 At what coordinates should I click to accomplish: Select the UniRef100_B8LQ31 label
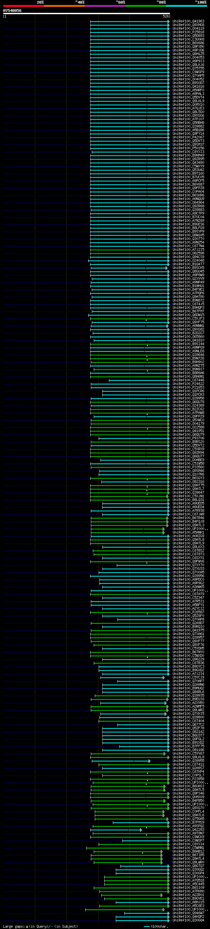pos(188,500)
